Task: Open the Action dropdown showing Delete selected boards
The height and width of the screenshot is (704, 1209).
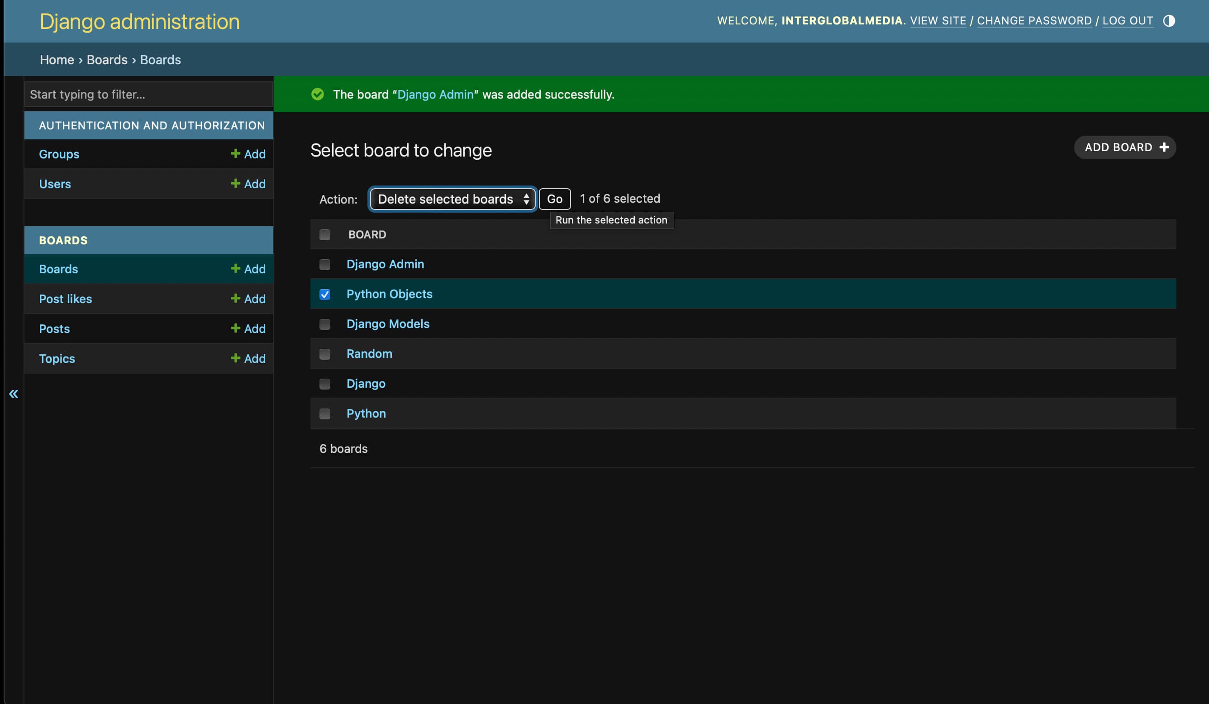Action: pos(452,199)
